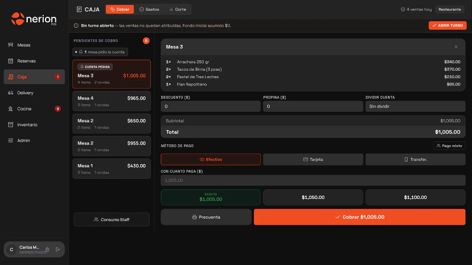Image resolution: width=472 pixels, height=265 pixels.
Task: Open the Inventario box icon
Action: (x=10, y=124)
